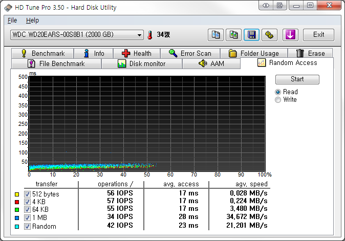Open the Folder Usage tab
Viewport: 345px width, 241px height.
(x=254, y=53)
